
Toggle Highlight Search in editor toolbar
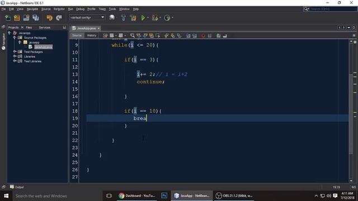(x=151, y=36)
